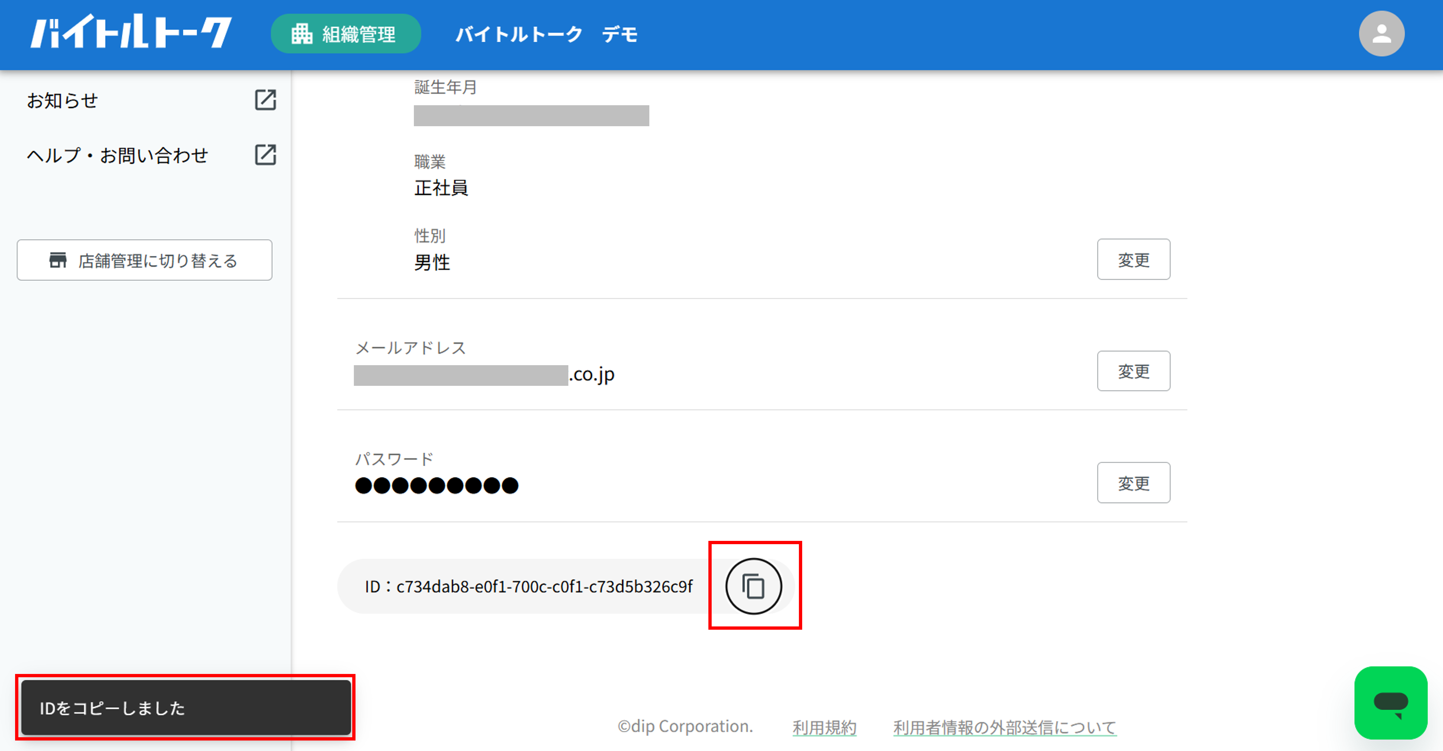Click the external link icon beside ヘルプ・お問い合わせ
This screenshot has height=751, width=1443.
click(x=265, y=155)
